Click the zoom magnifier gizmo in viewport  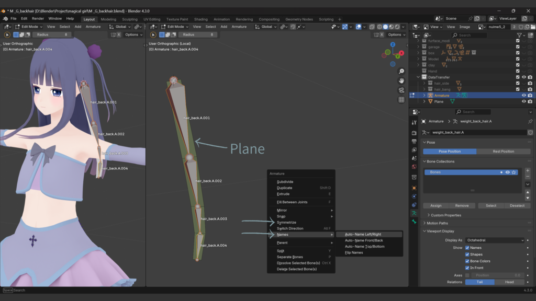pos(401,71)
